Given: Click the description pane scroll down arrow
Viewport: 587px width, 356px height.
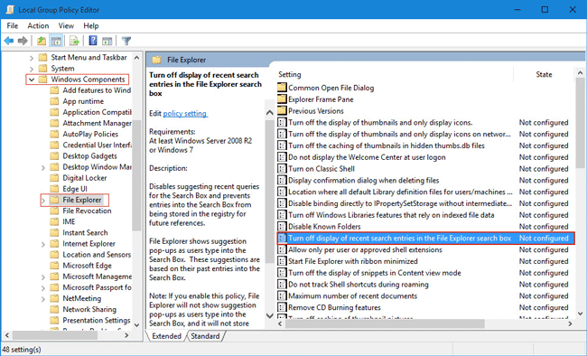Looking at the screenshot, I should point(269,315).
